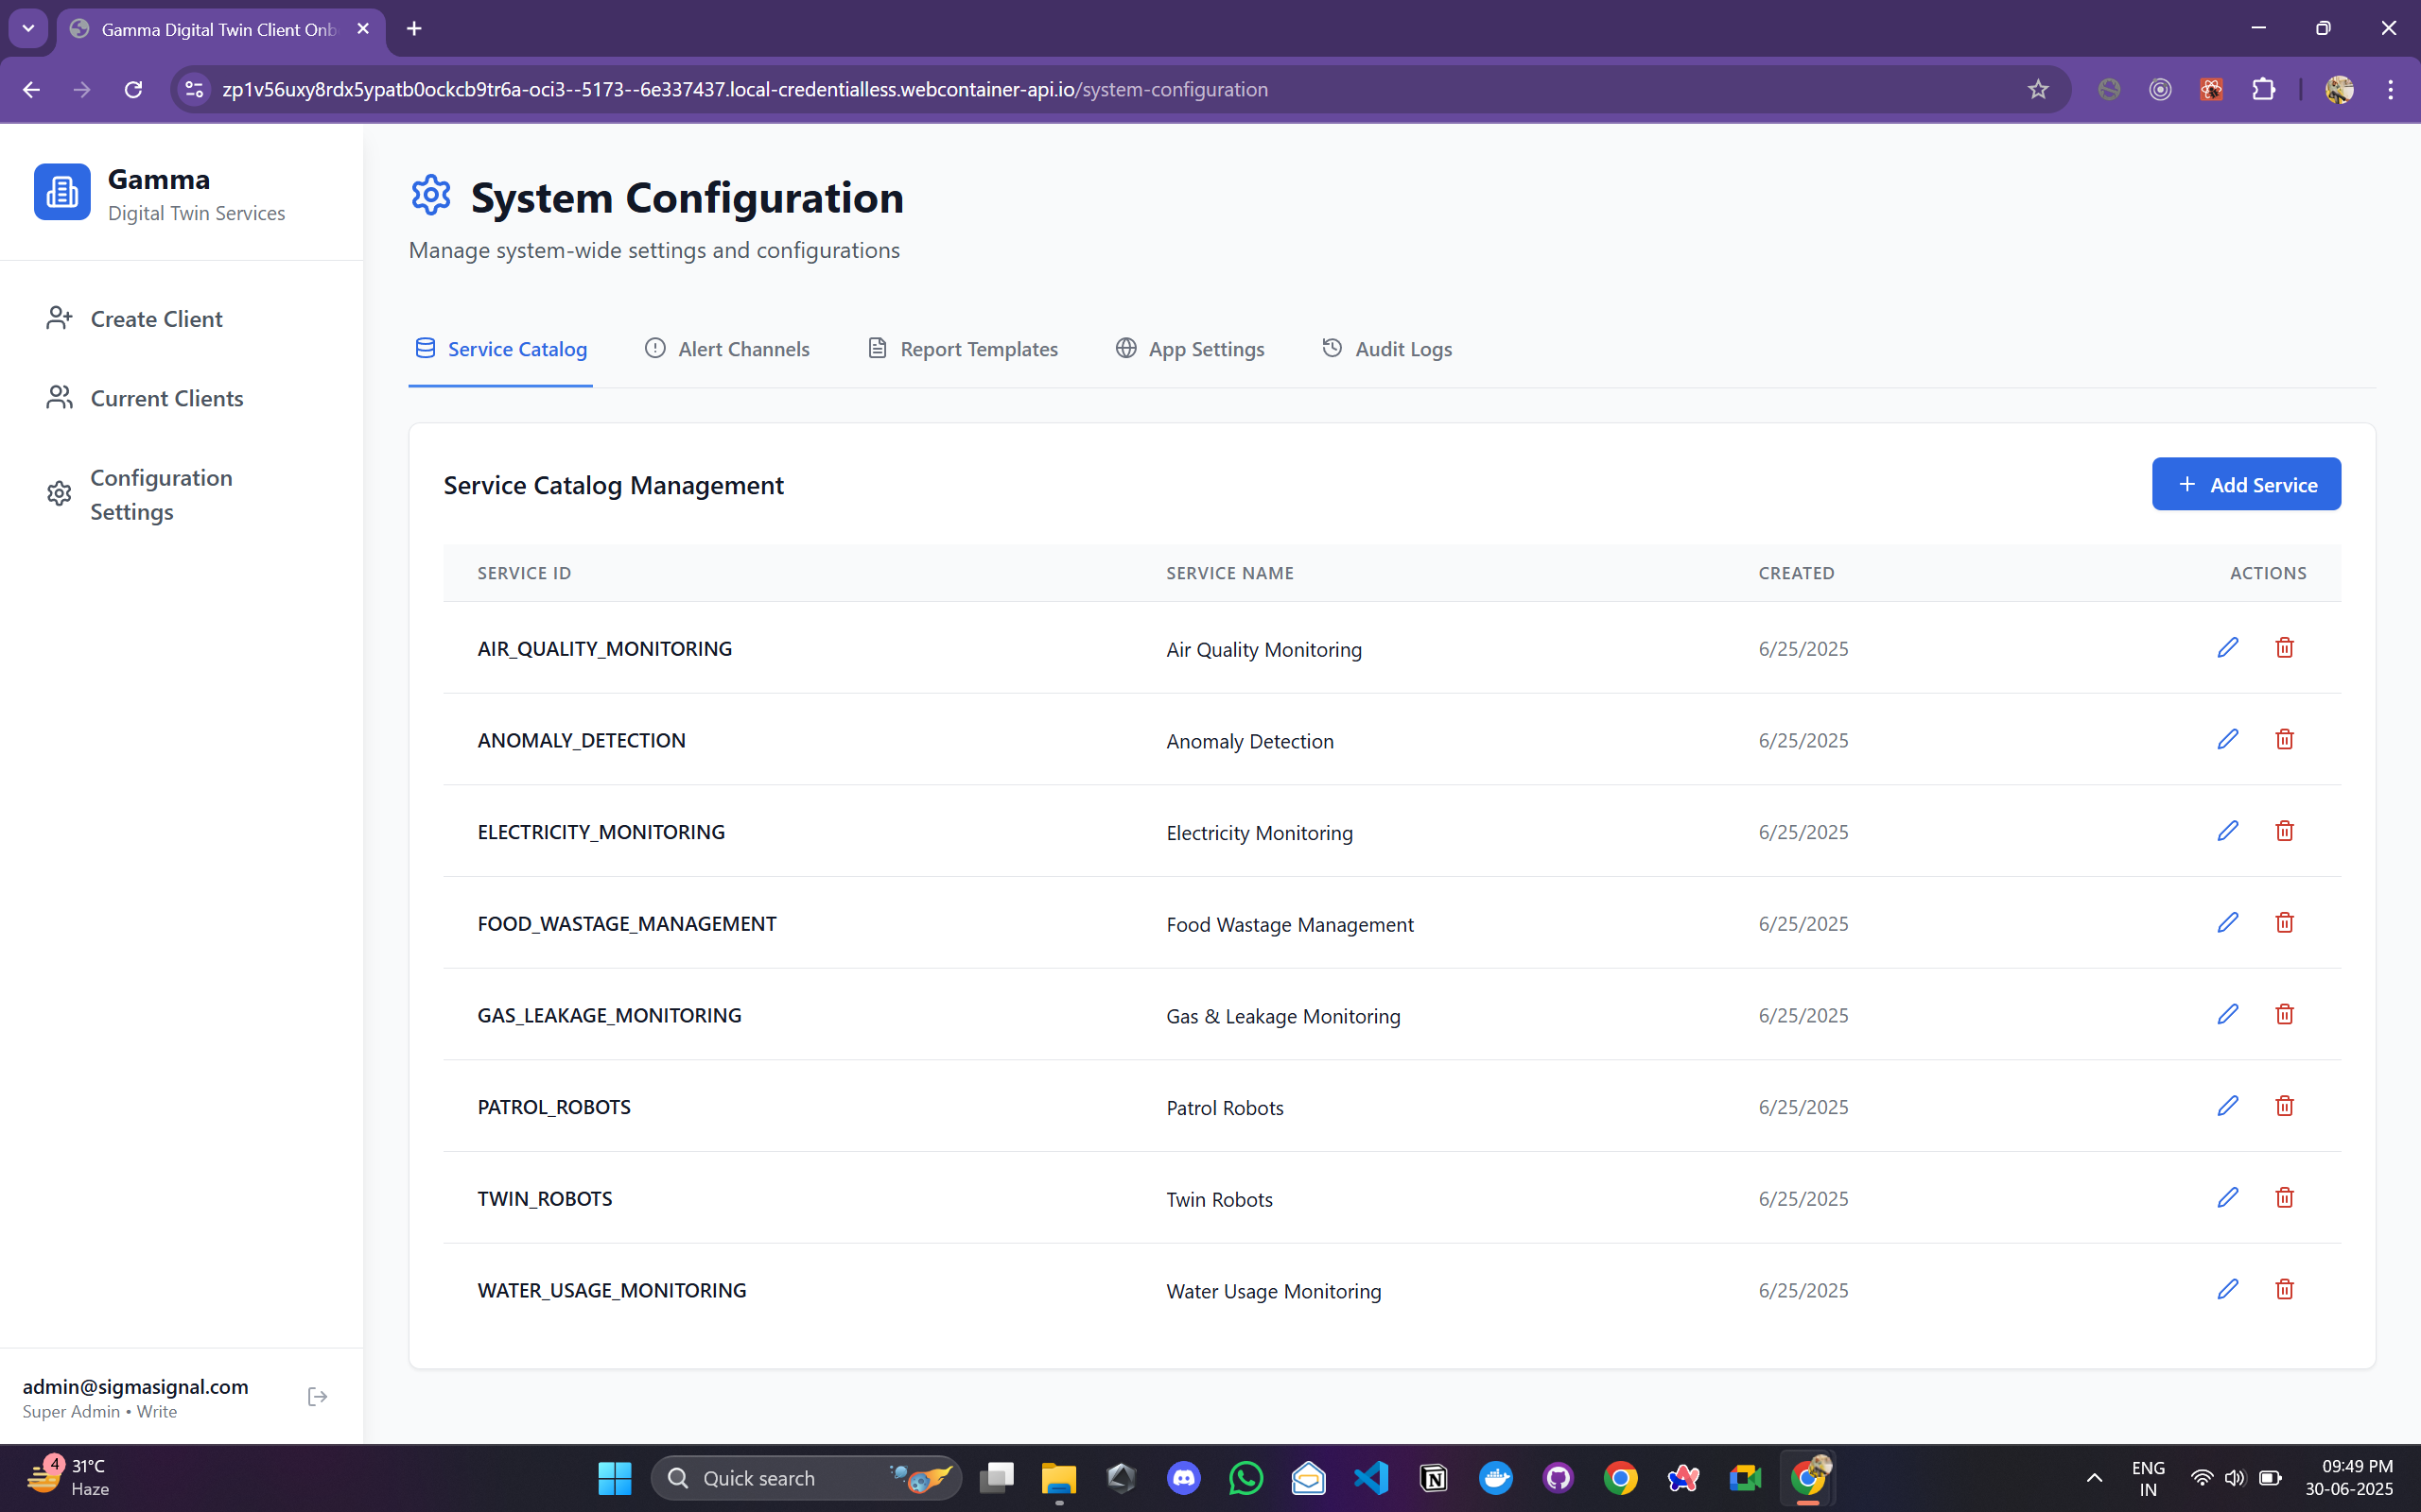Edit the Air Quality Monitoring service
This screenshot has height=1512, width=2421.
click(x=2227, y=648)
